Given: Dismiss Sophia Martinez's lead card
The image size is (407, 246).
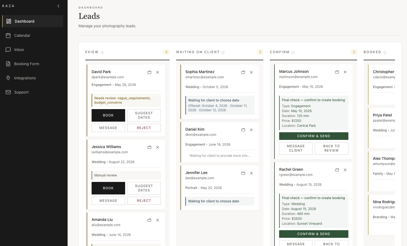Looking at the screenshot, I should [x=251, y=72].
